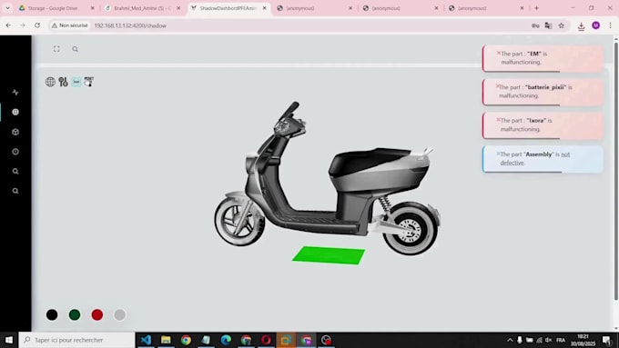Open the Windows Start menu
Screen dimensions: 619x348
(9, 340)
